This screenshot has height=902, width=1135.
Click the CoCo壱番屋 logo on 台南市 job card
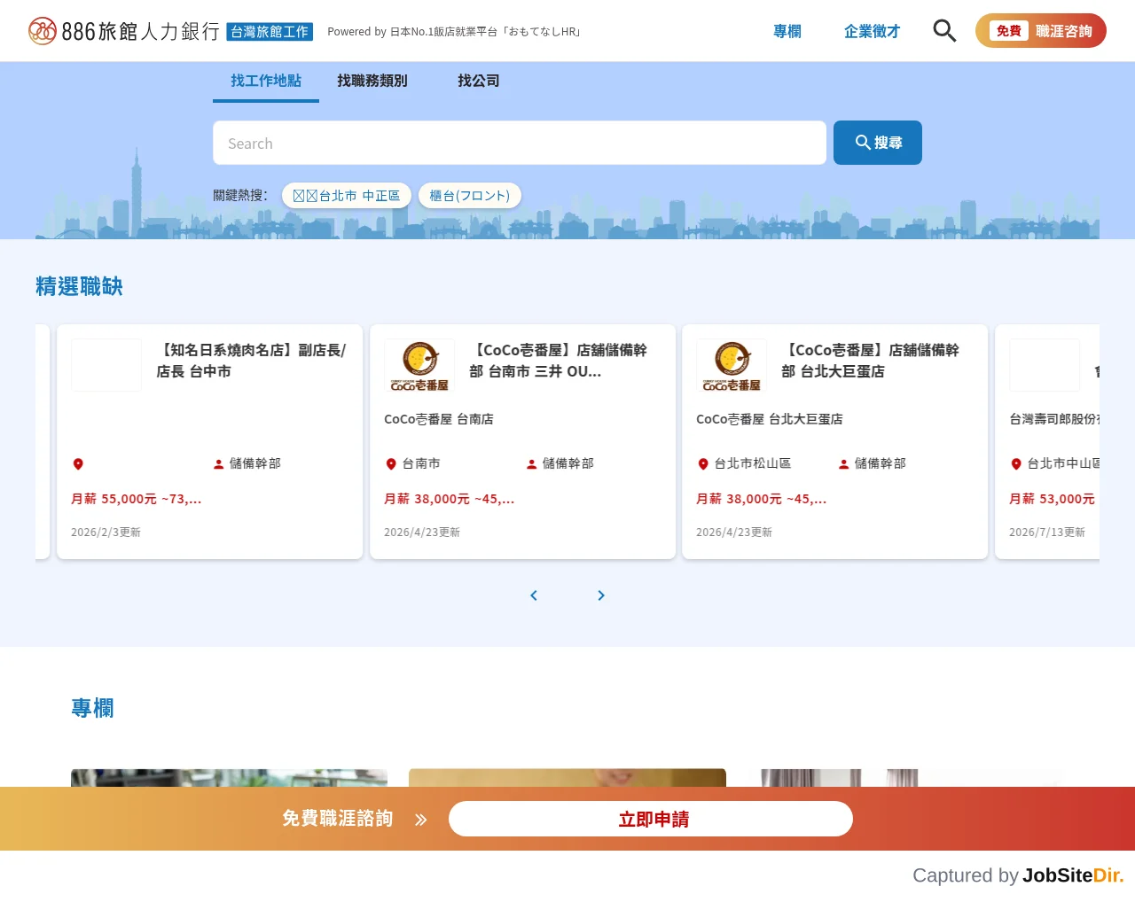[x=419, y=365]
